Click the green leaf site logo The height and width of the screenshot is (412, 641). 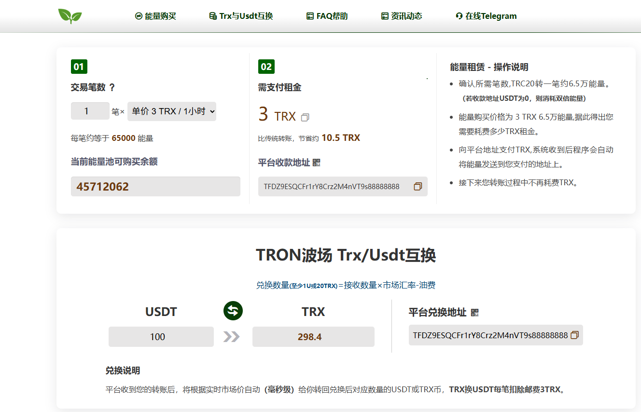coord(70,16)
